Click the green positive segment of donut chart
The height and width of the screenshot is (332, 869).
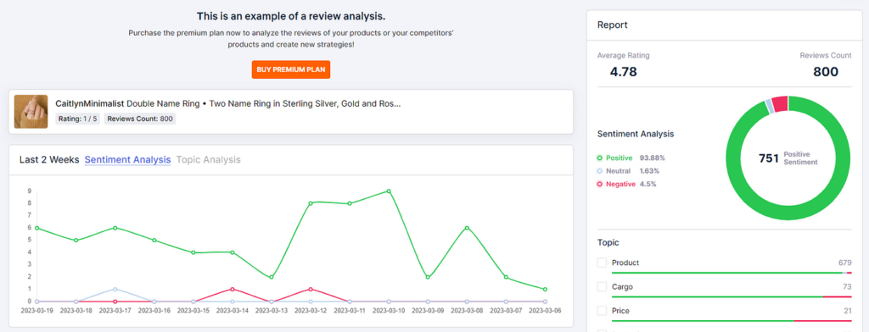pyautogui.click(x=788, y=213)
